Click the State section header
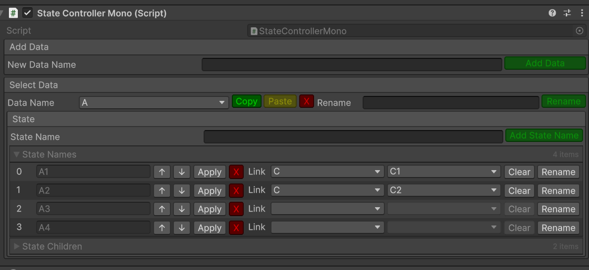 coord(296,119)
